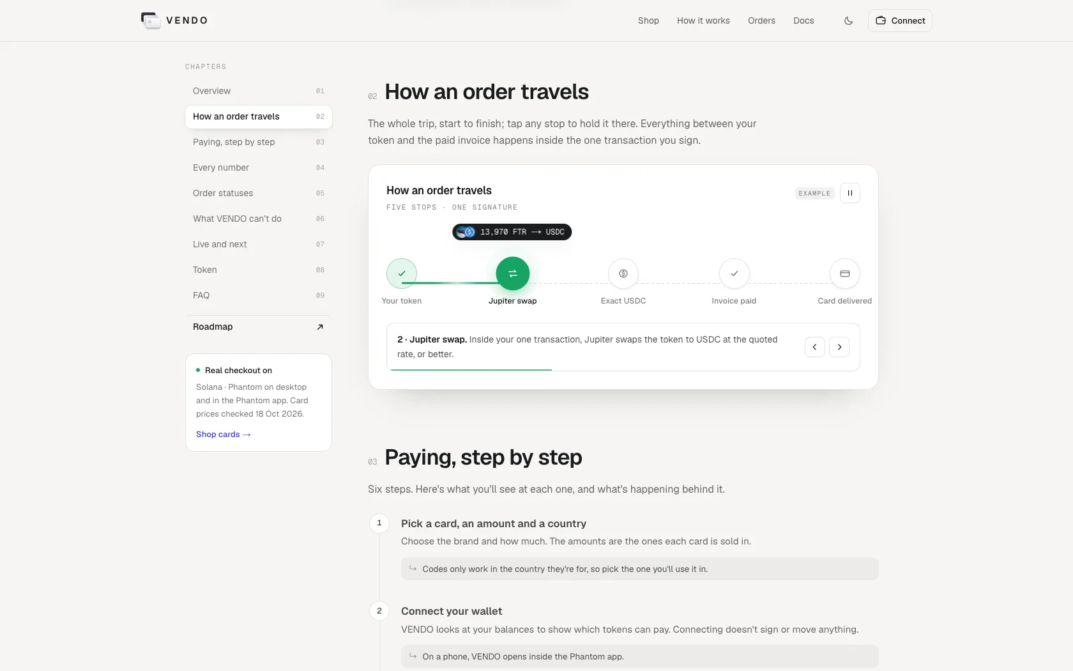Click the VENDO logo icon
This screenshot has width=1073, height=671.
click(151, 20)
